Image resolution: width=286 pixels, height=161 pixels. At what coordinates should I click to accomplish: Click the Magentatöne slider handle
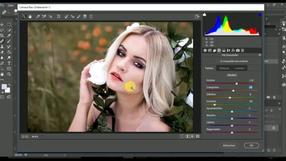[232, 132]
